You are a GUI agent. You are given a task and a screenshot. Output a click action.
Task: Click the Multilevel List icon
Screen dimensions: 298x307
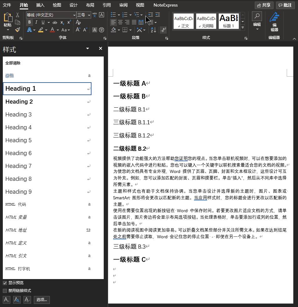pyautogui.click(x=136, y=15)
